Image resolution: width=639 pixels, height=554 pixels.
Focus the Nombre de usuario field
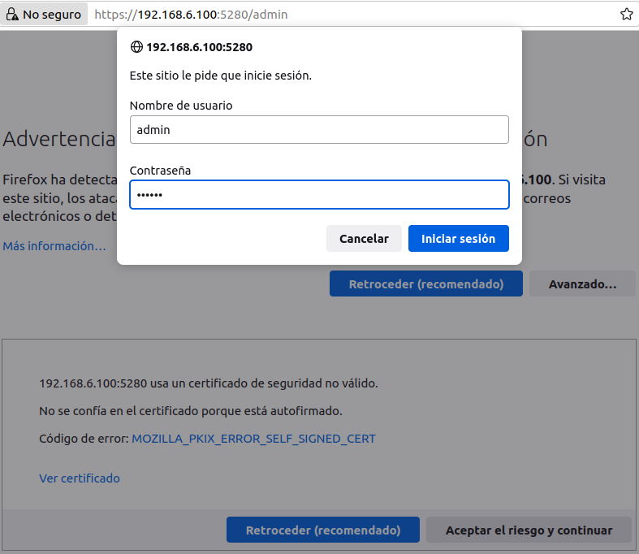[x=319, y=130]
